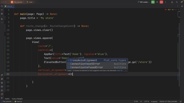
Task: Open the Python Packages tool window
Action: tap(2, 83)
